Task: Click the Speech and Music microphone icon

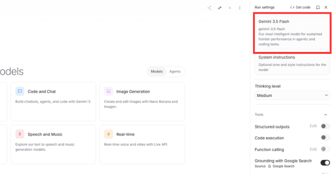Action: coord(20,134)
